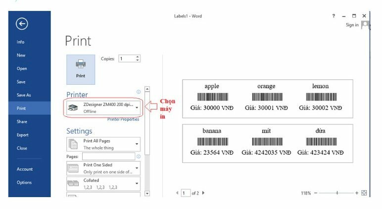Expand the Print One Sided dropdown

click(x=103, y=168)
